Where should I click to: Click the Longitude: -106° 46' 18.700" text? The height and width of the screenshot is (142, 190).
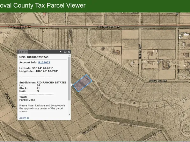click(x=39, y=71)
